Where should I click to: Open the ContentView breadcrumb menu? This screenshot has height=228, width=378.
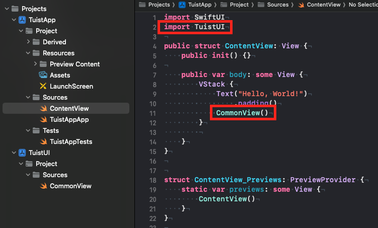coord(324,5)
